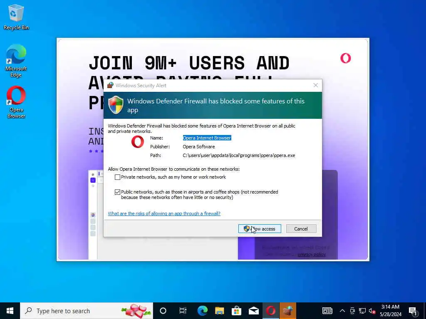Click the highlighted Opera Internet Browser name field
The image size is (426, 319).
[x=207, y=138]
